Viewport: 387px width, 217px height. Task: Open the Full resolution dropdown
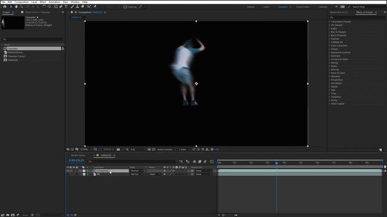pyautogui.click(x=138, y=149)
